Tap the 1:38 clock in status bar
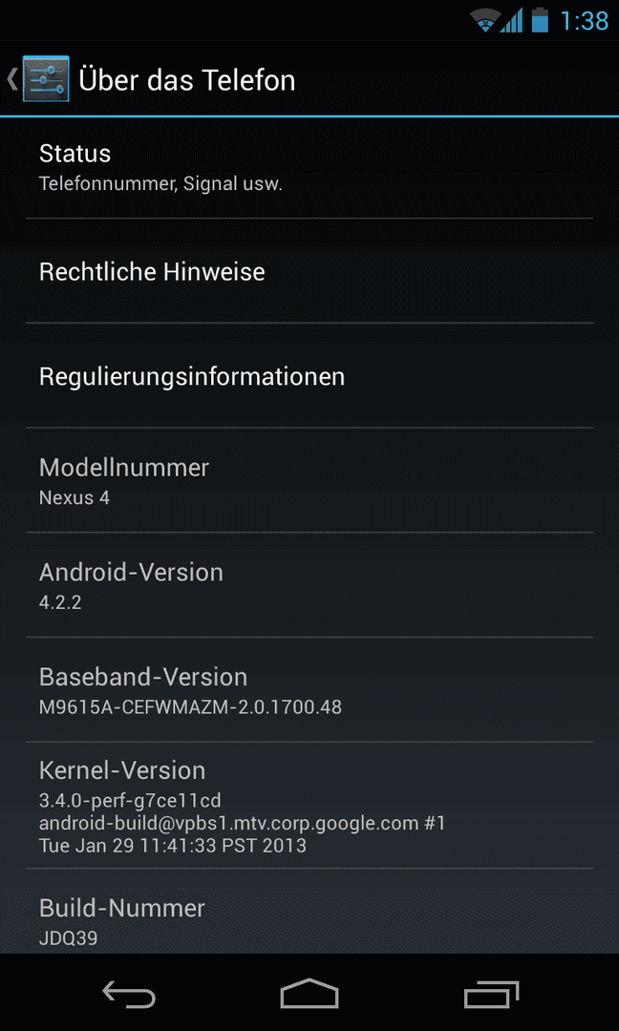The width and height of the screenshot is (619, 1031). click(585, 21)
